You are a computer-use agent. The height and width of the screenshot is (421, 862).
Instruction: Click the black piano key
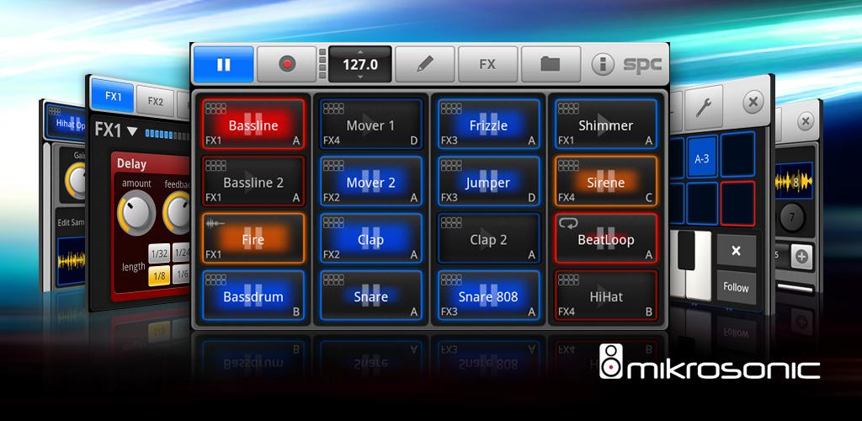(686, 250)
